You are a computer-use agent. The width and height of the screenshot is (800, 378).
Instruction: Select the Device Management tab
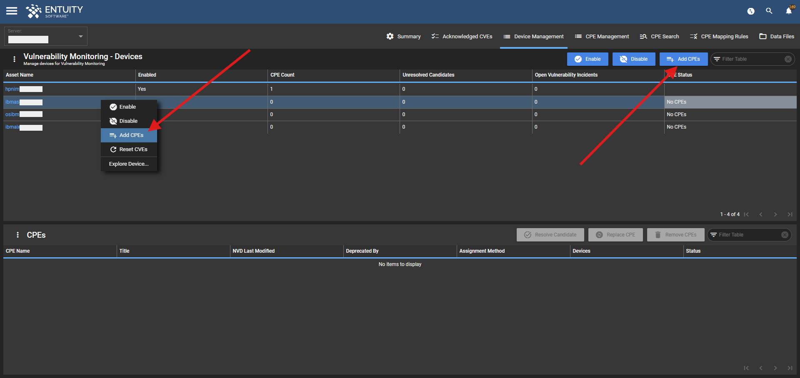pos(533,36)
